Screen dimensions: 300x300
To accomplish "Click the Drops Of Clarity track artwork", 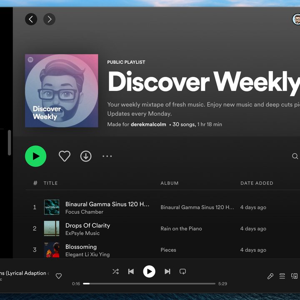I will click(52, 228).
